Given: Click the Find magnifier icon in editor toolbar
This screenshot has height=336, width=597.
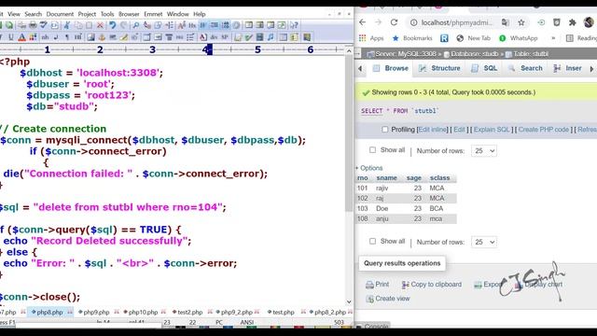Looking at the screenshot, I should tap(136, 25).
